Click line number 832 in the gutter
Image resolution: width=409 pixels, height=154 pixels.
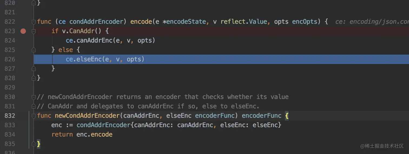(10, 116)
